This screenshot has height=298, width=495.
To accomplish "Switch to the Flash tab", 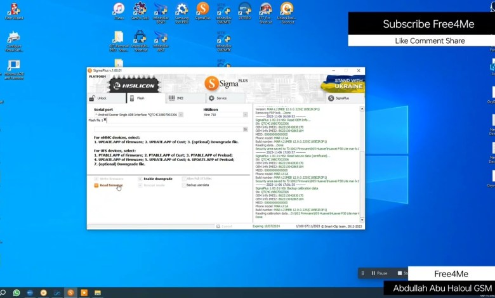I will click(x=146, y=98).
